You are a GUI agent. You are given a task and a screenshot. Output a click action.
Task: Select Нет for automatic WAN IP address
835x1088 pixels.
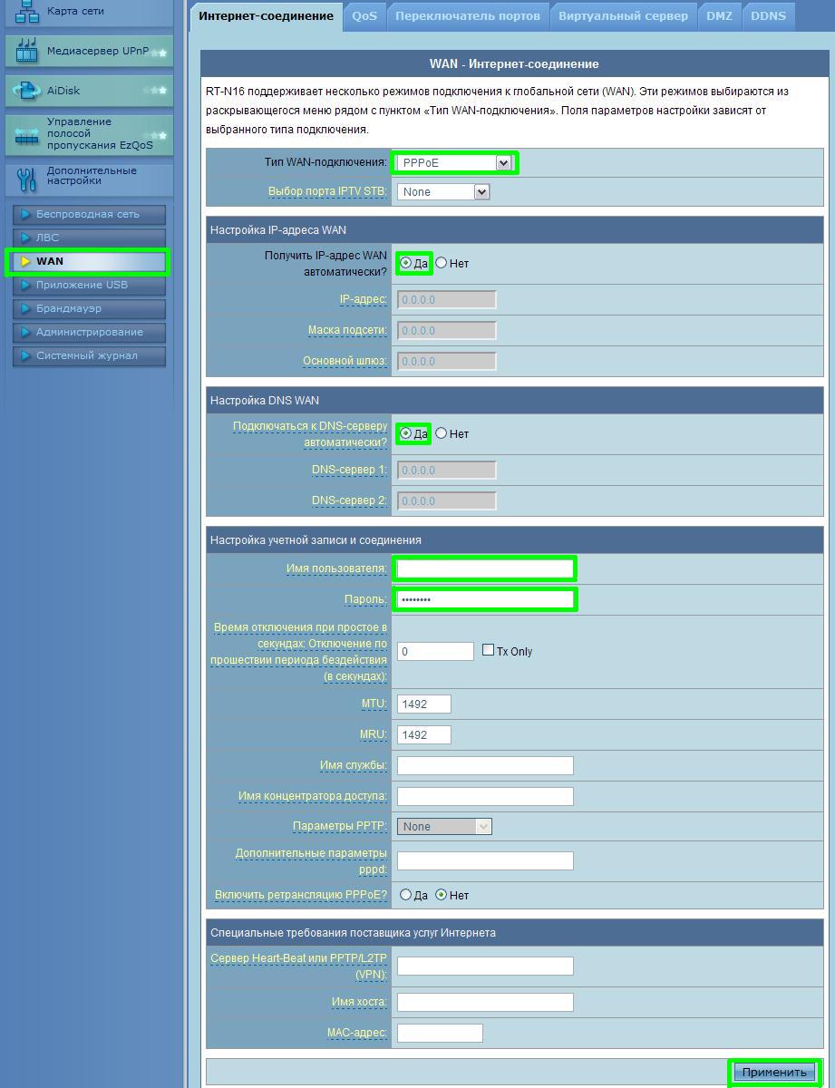coord(442,263)
